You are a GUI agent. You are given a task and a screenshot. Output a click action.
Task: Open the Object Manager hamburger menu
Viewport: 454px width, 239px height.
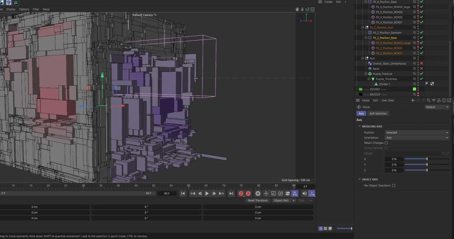[320, 2]
